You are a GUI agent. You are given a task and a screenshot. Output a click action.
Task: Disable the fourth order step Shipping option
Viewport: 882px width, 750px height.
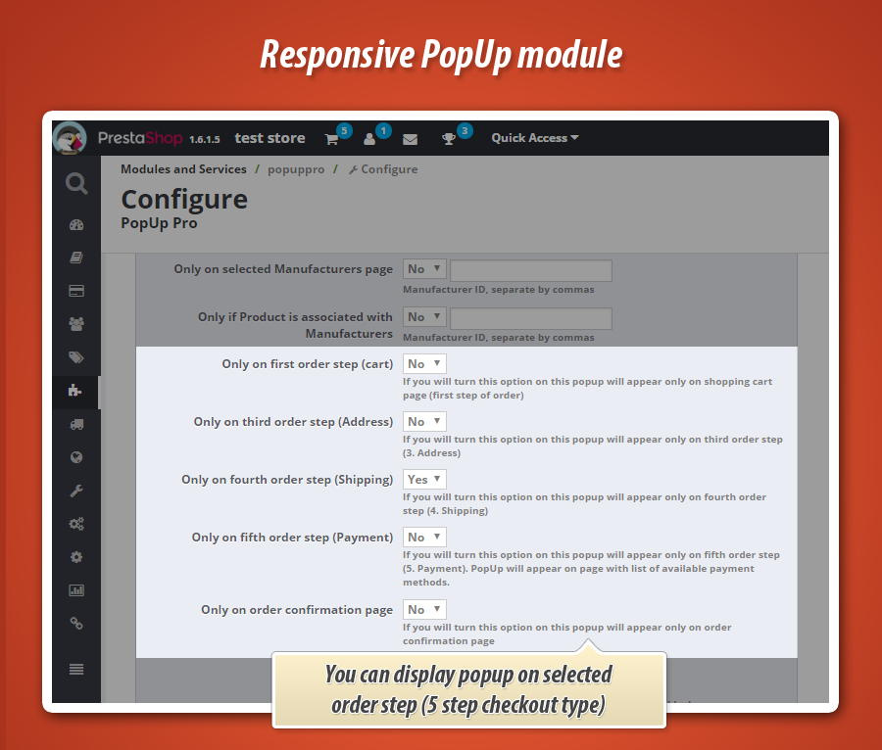[423, 479]
